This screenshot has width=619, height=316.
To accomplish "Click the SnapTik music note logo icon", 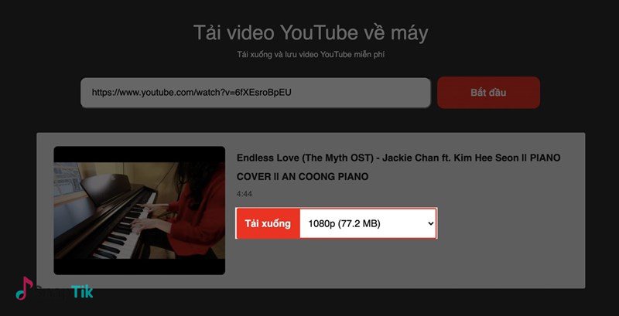I will [x=25, y=288].
